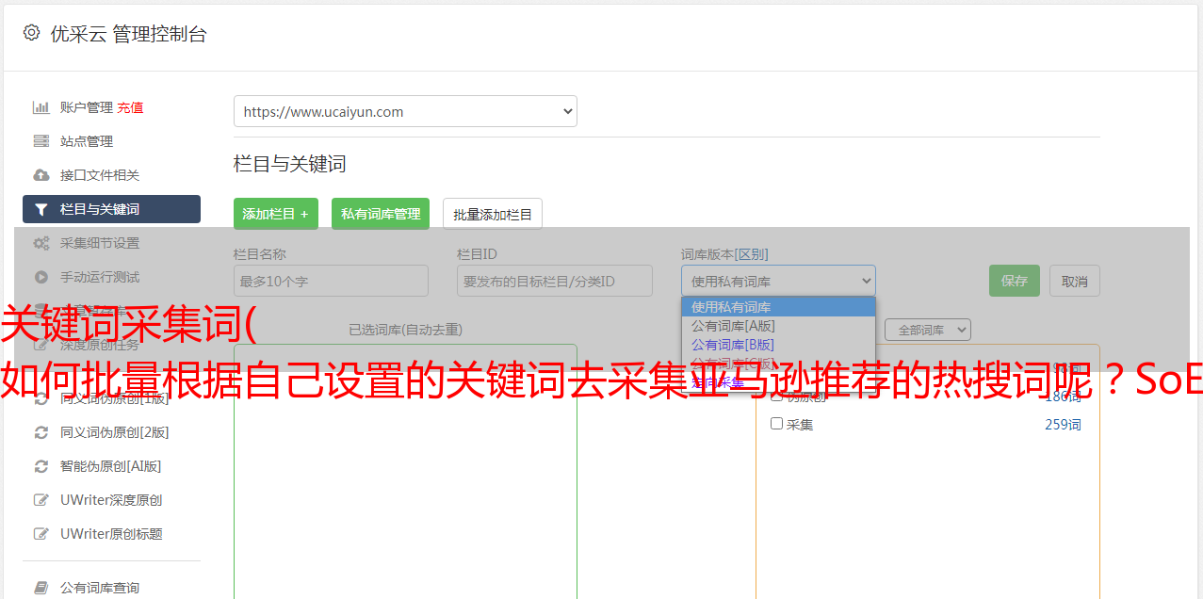The image size is (1203, 599).
Task: Open the 词库版本 dropdown showing 使用私有词库
Action: tap(778, 281)
